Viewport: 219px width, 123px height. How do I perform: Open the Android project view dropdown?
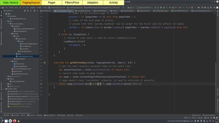(x=9, y=11)
